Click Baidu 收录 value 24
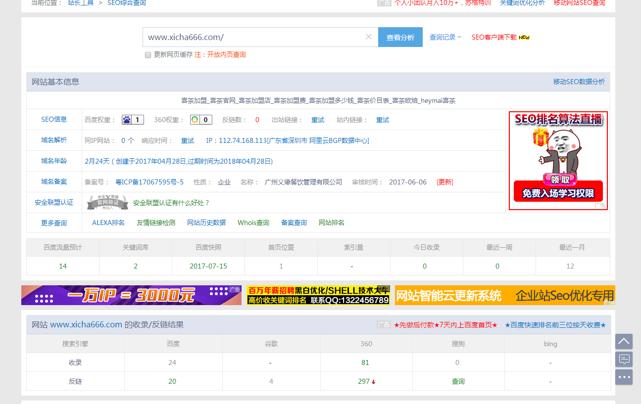This screenshot has height=404, width=641. pyautogui.click(x=172, y=362)
